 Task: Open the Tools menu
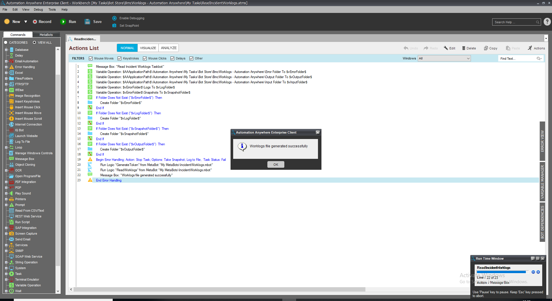point(52,9)
